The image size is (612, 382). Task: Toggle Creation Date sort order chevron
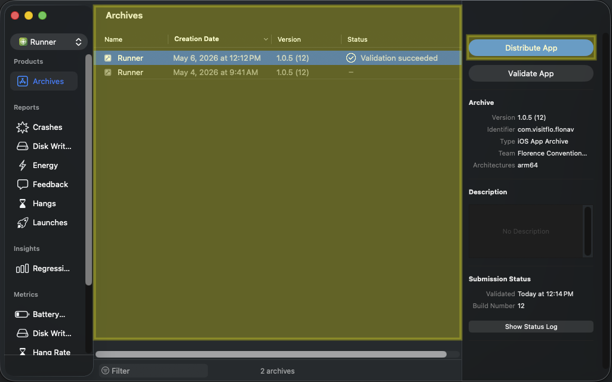[x=266, y=39]
